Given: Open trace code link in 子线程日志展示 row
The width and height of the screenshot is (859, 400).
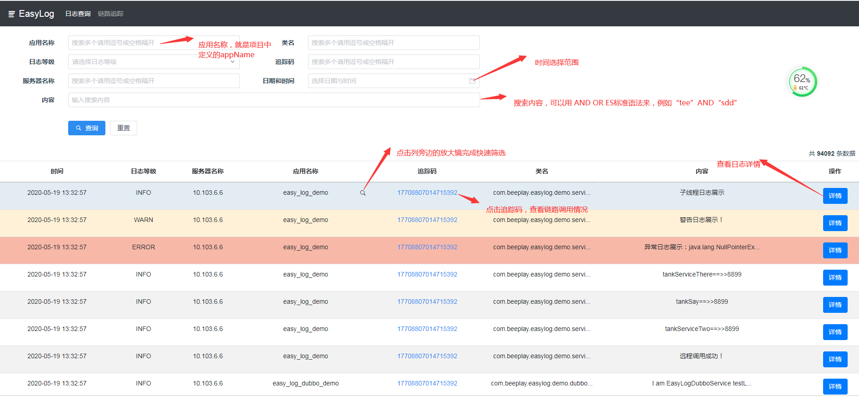Looking at the screenshot, I should point(427,193).
